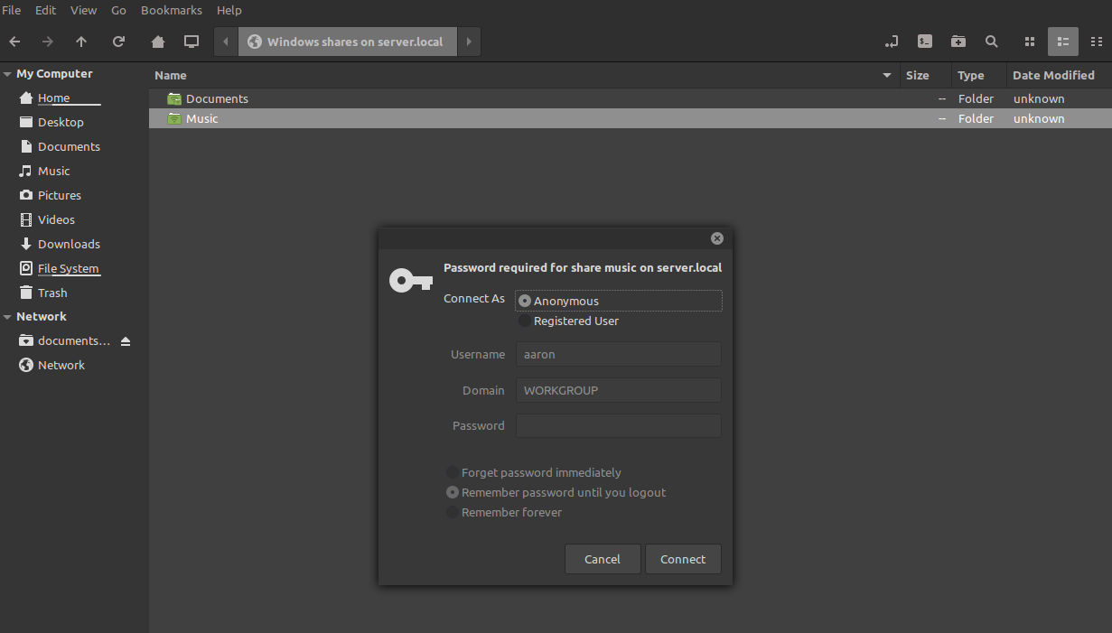This screenshot has height=633, width=1112.
Task: Select the Documents share row name
Action: pyautogui.click(x=217, y=98)
